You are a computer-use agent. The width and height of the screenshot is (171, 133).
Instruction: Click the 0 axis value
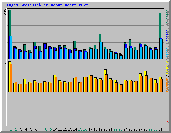(5, 94)
